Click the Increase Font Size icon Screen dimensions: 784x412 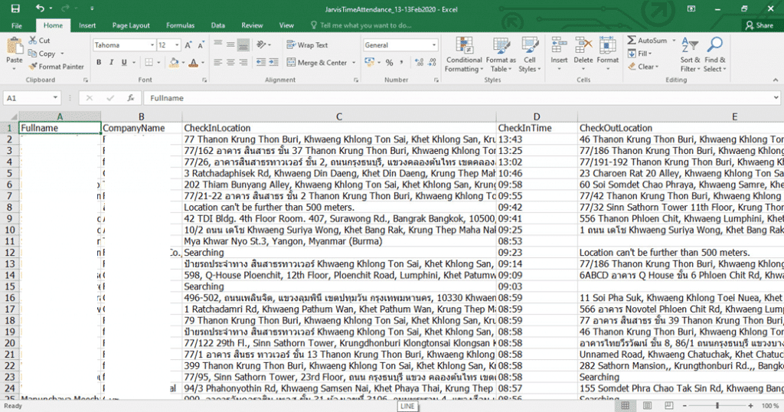tap(188, 45)
